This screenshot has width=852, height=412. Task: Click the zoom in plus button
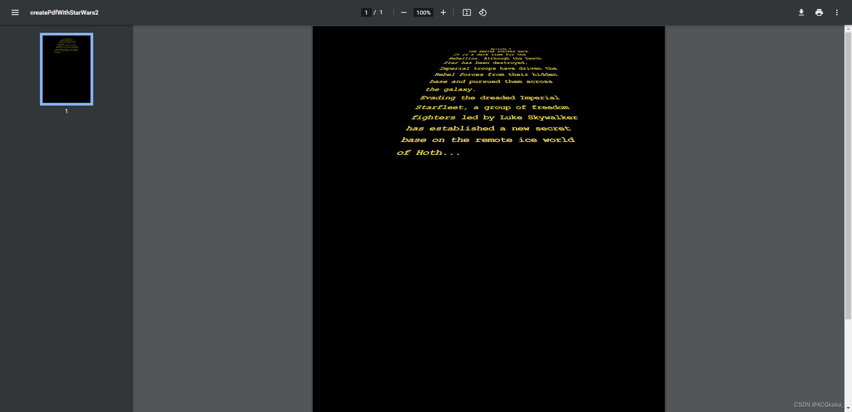[443, 12]
